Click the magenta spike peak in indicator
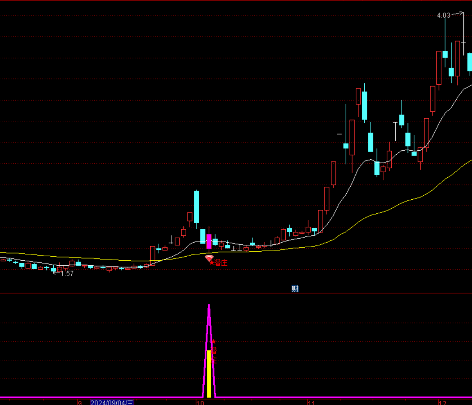This screenshot has width=472, height=405. click(x=209, y=306)
